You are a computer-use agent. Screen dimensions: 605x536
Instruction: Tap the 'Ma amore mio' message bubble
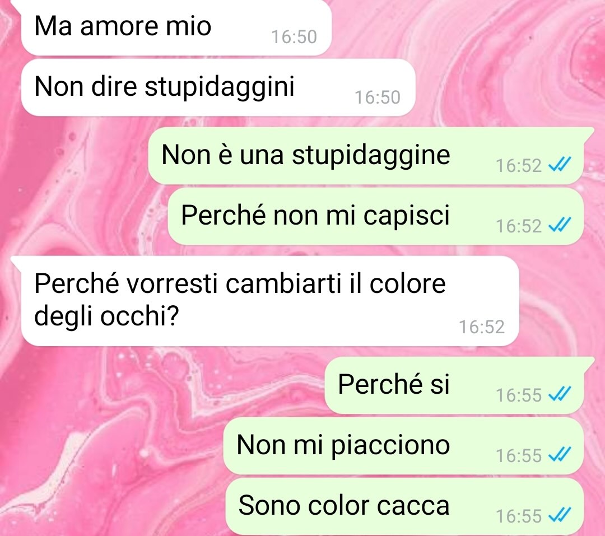[176, 27]
